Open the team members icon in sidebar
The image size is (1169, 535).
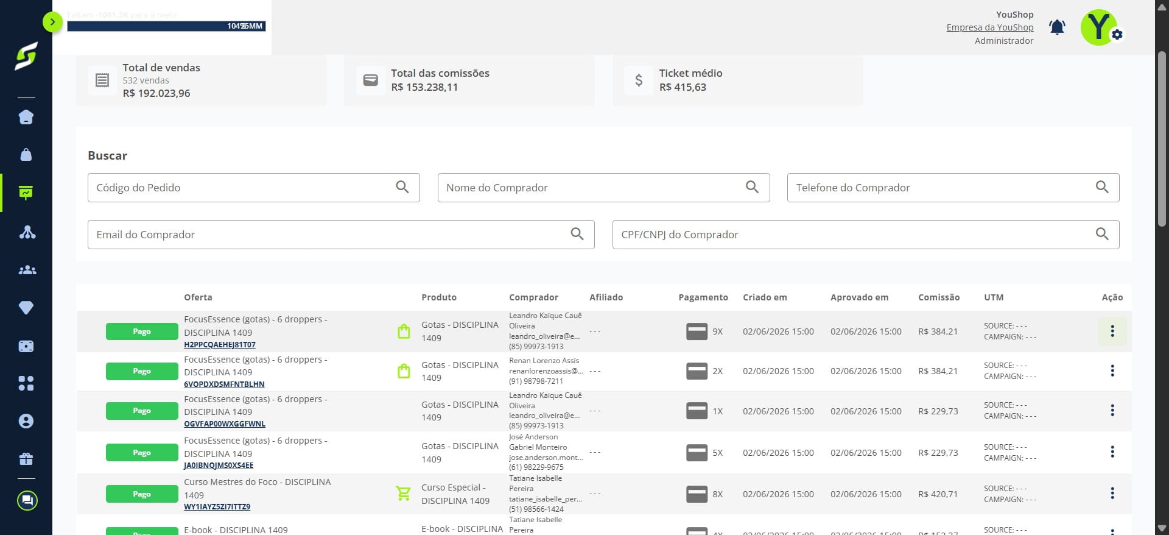point(27,270)
